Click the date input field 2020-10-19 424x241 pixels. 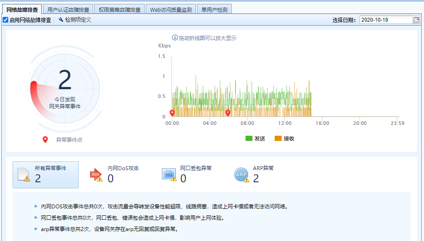(x=386, y=20)
